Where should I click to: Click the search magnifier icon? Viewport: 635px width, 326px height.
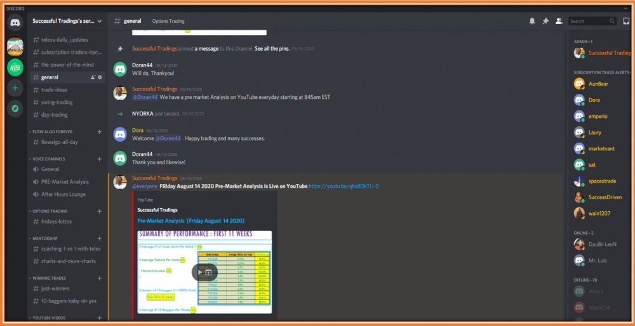612,21
